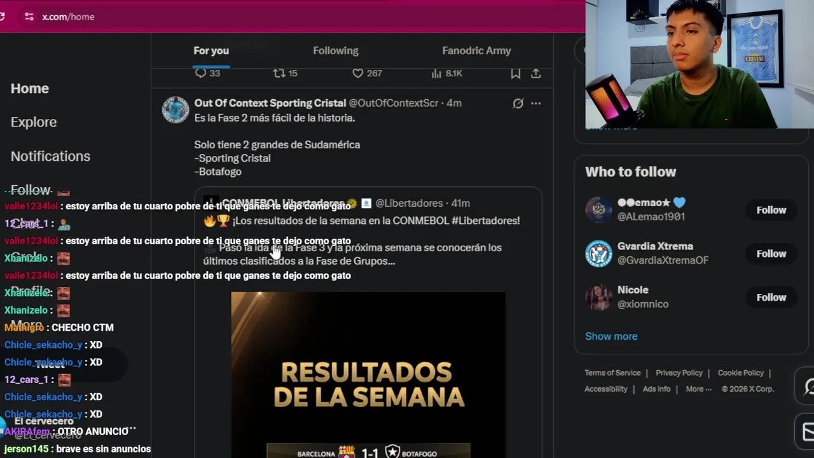The width and height of the screenshot is (814, 458).
Task: Click the 41m timestamp on quoted post
Action: [x=460, y=204]
